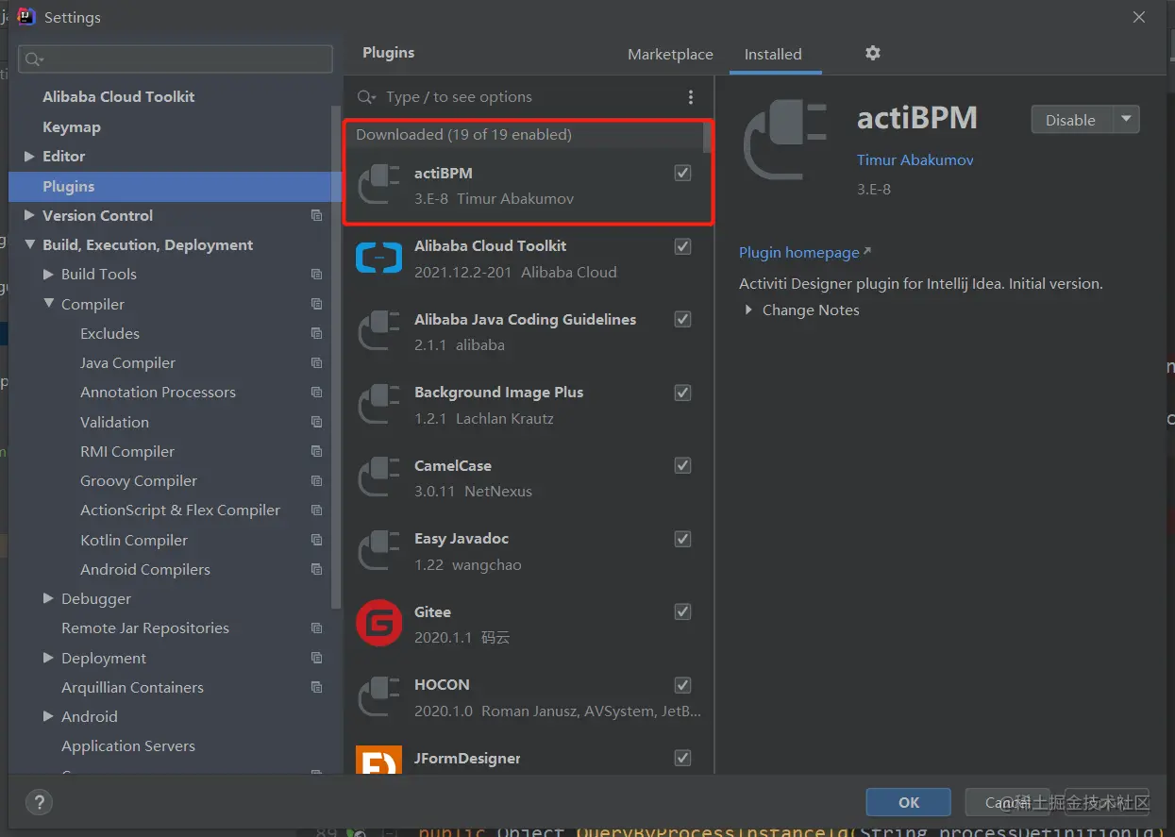Expand the Debugger node

point(48,598)
